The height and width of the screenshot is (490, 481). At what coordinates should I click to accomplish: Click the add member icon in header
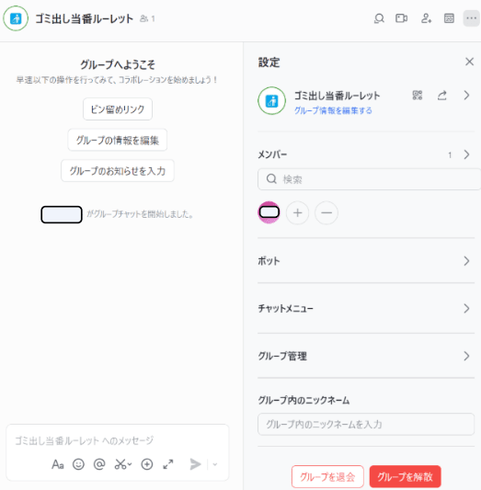point(426,18)
